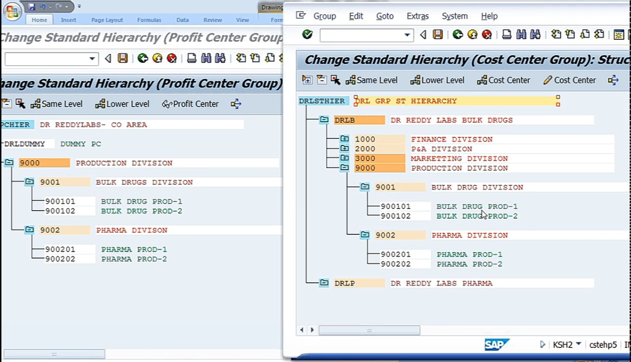Viewport: 631px width, 362px height.
Task: Click red Cancel icon in Cost Center window
Action: 487,34
